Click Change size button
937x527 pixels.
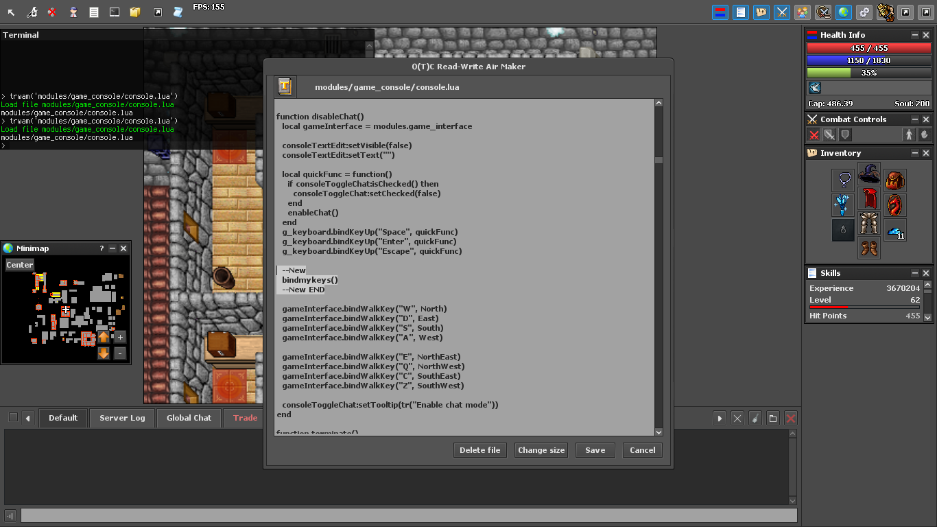[541, 450]
